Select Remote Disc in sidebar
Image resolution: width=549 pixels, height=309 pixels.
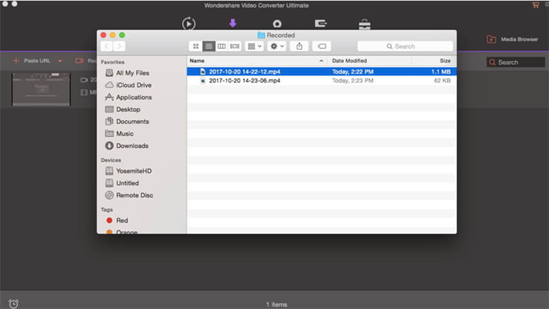click(129, 195)
